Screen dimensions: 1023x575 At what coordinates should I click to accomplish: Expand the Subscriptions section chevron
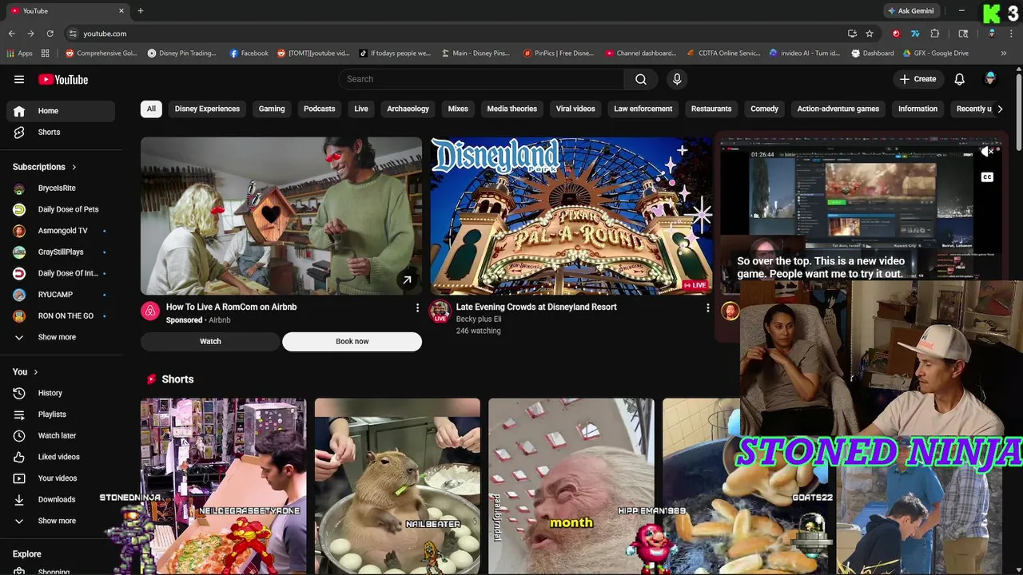click(x=74, y=167)
